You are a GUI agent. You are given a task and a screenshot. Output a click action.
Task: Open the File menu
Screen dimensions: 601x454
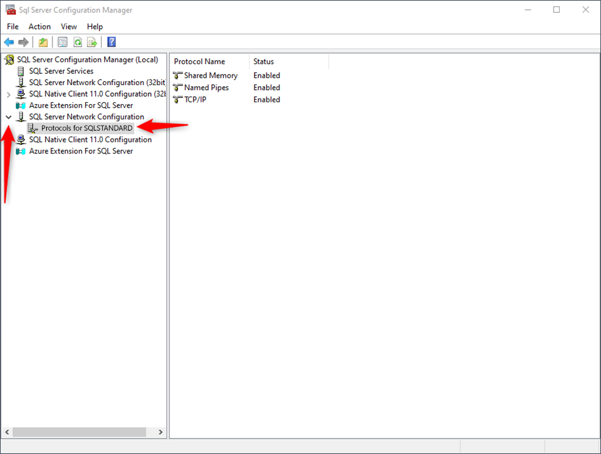[13, 26]
